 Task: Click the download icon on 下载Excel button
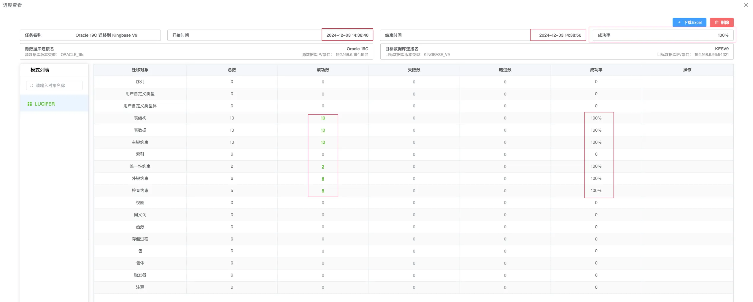coord(679,22)
